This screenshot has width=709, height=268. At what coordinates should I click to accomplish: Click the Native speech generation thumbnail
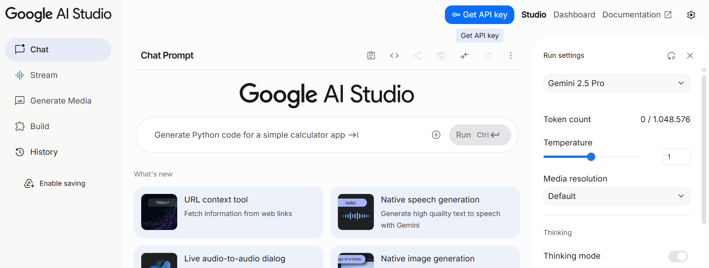[x=356, y=212]
